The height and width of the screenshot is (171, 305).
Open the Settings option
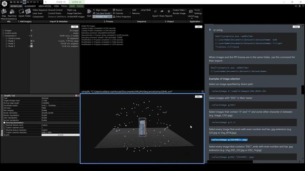click(198, 13)
